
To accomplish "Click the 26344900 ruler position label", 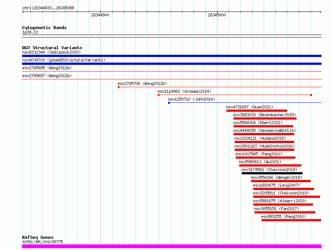I will tap(100, 15).
